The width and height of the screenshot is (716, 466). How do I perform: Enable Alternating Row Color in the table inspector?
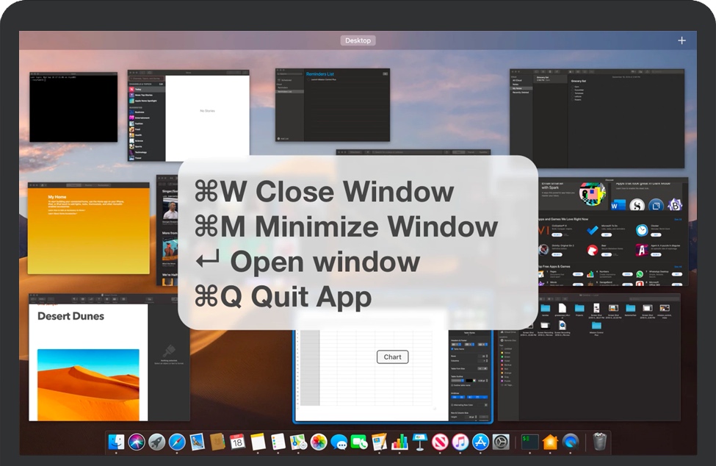(452, 405)
